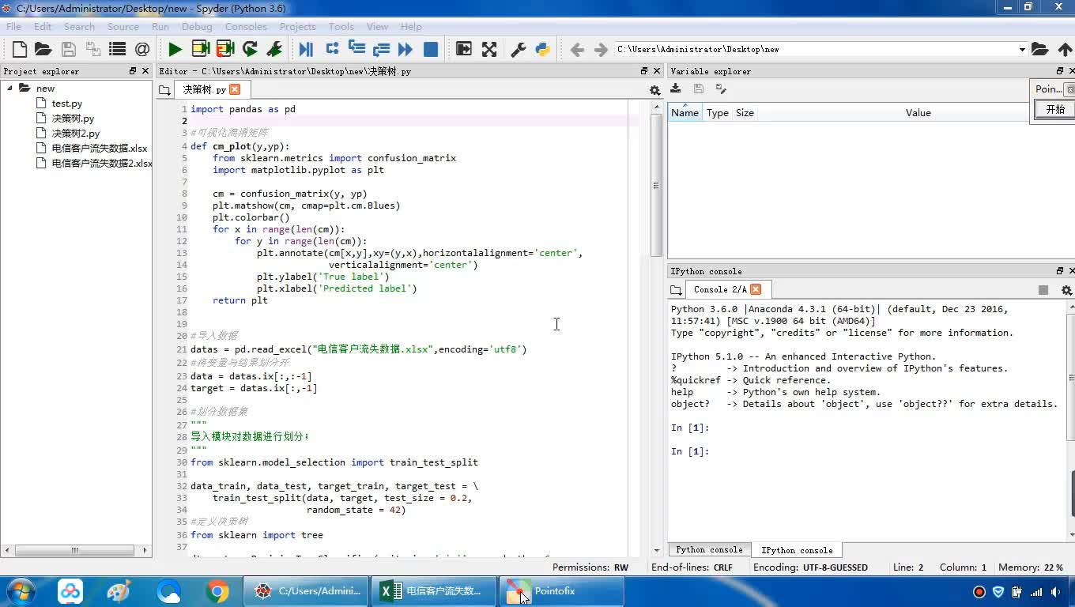The width and height of the screenshot is (1075, 607).
Task: Stop debugging with the blue square icon
Action: pyautogui.click(x=431, y=49)
